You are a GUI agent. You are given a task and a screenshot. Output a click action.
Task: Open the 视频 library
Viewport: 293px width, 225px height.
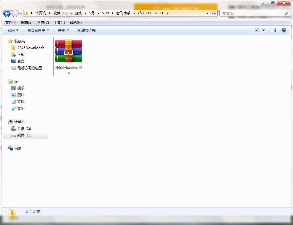(x=21, y=88)
